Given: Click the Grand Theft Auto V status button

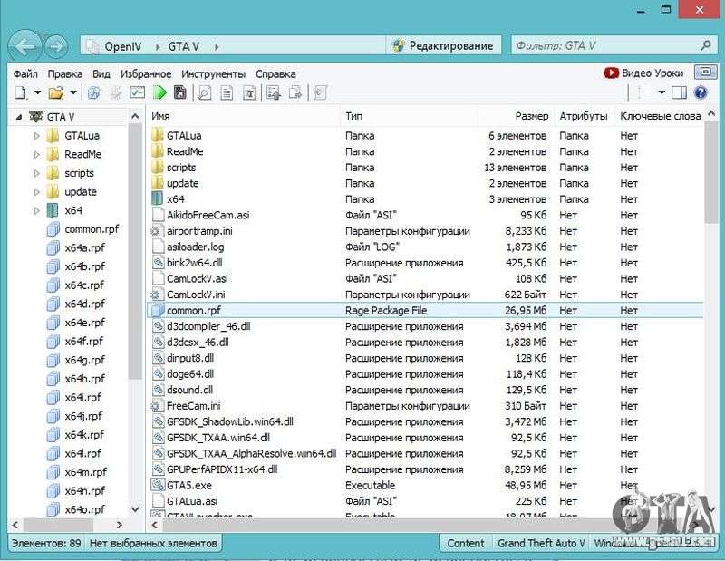Looking at the screenshot, I should click(x=541, y=543).
